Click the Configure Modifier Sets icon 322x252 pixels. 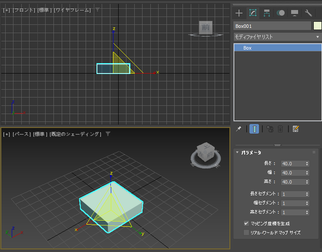click(295, 129)
